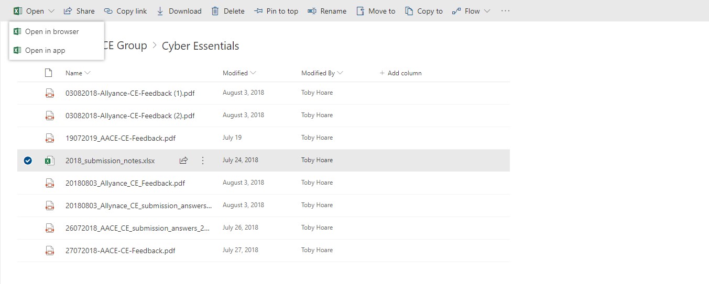The width and height of the screenshot is (709, 284).
Task: Click PDF icon for 27072018-AACE-CE-Feedback.pdf
Action: [x=49, y=251]
